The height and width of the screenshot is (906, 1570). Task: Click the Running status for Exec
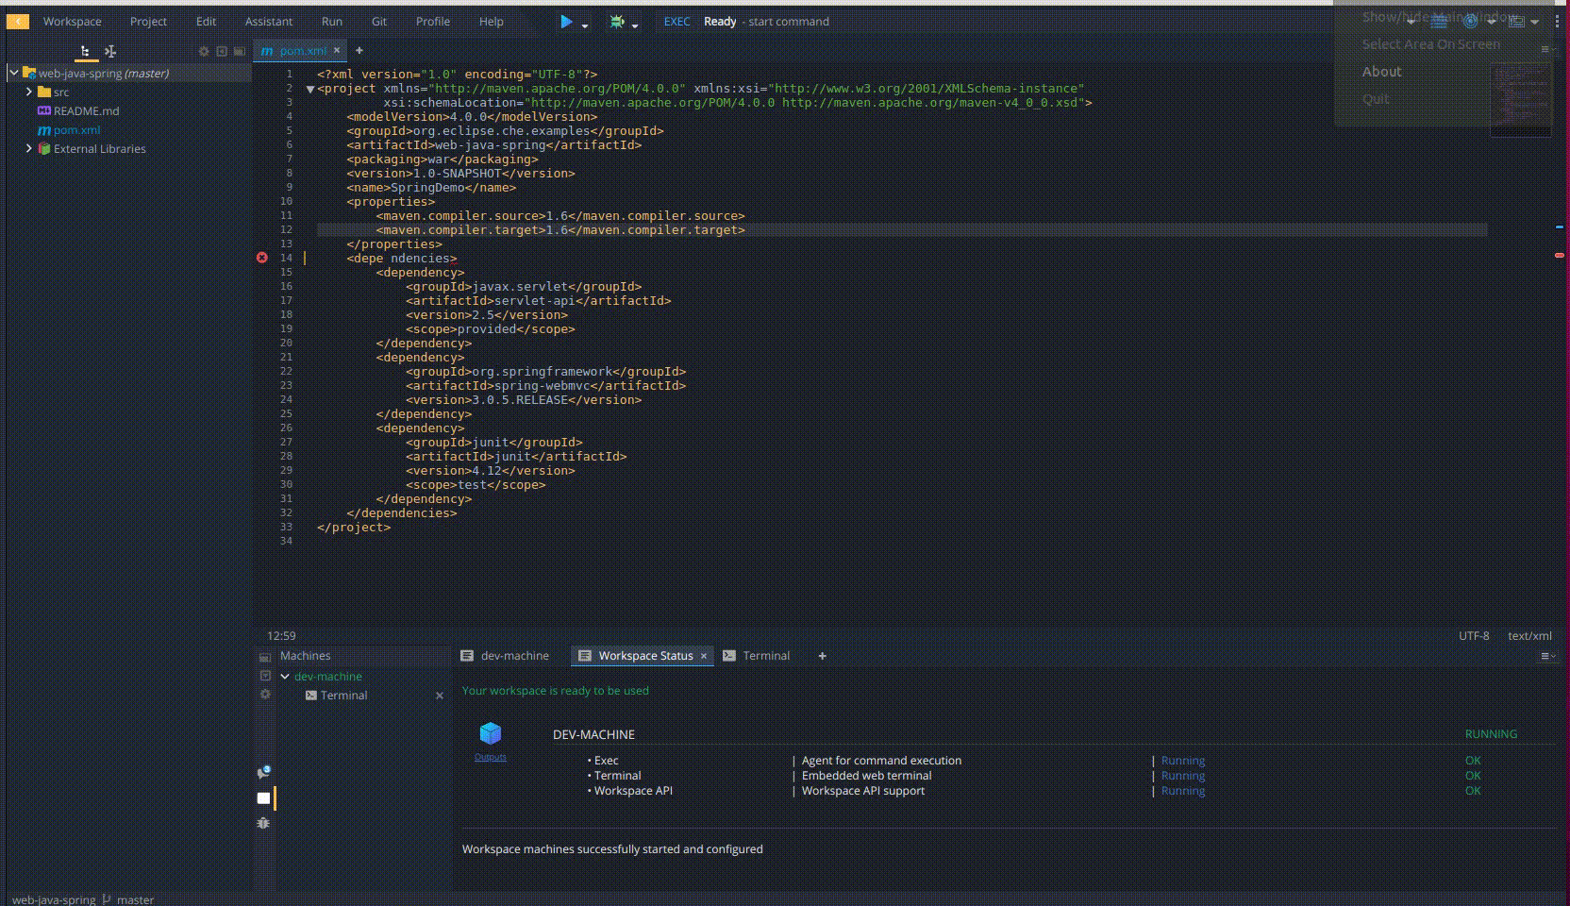1183,761
